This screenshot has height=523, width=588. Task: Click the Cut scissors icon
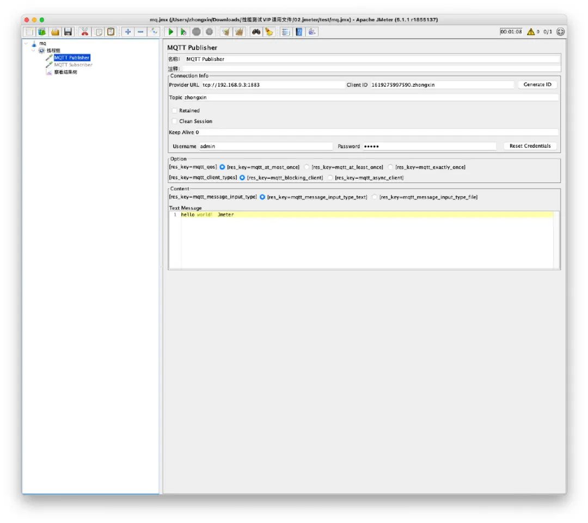click(85, 32)
